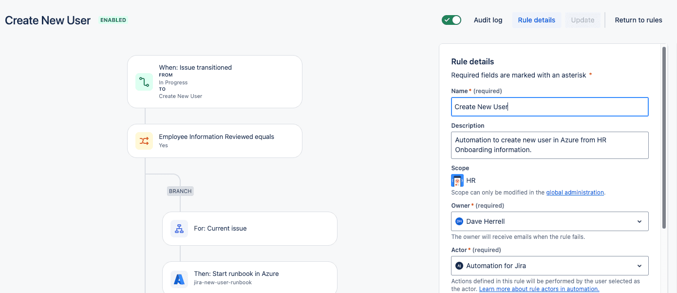Select the Rule details tab
Screen dimensions: 677x293
537,20
